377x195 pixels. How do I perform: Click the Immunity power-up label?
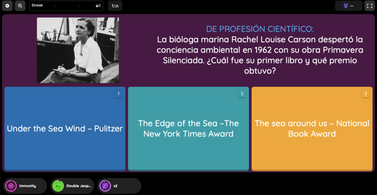[28, 186]
